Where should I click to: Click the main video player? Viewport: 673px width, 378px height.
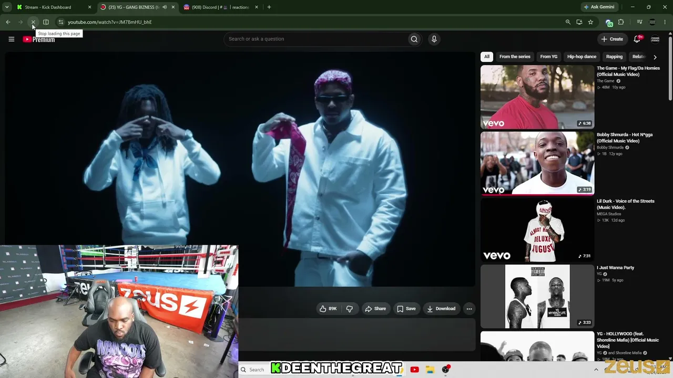240,169
